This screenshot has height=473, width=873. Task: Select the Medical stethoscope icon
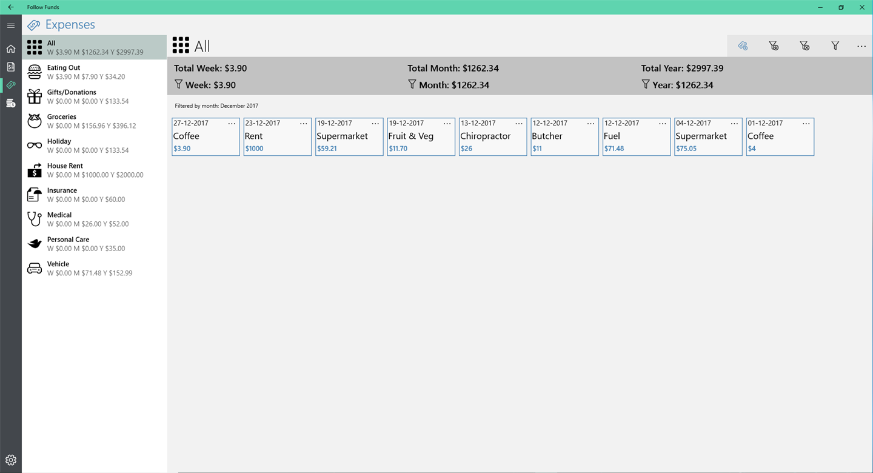click(x=35, y=219)
